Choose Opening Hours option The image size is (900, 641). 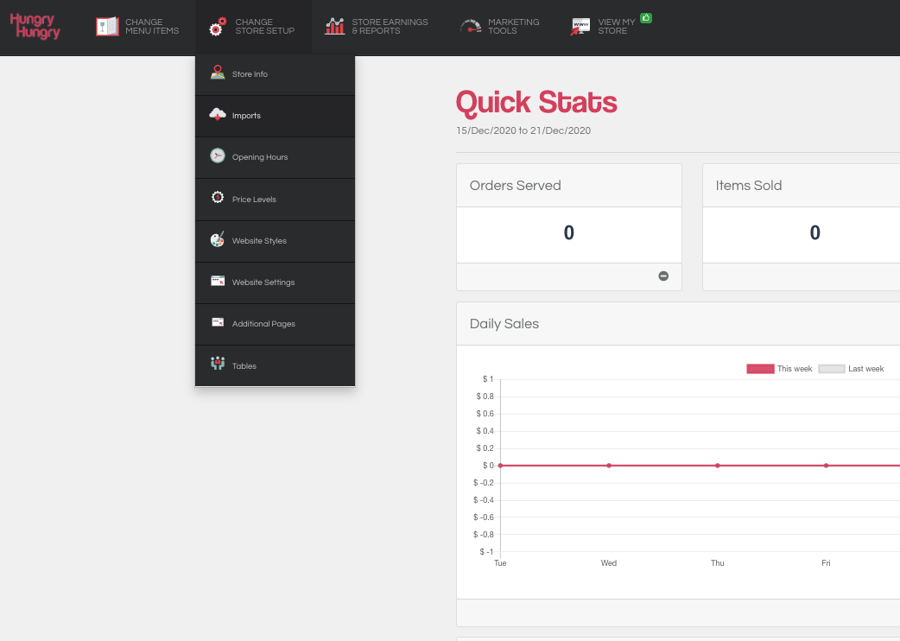pos(275,157)
